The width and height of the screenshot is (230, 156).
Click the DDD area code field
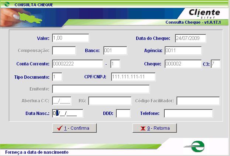[123, 113]
